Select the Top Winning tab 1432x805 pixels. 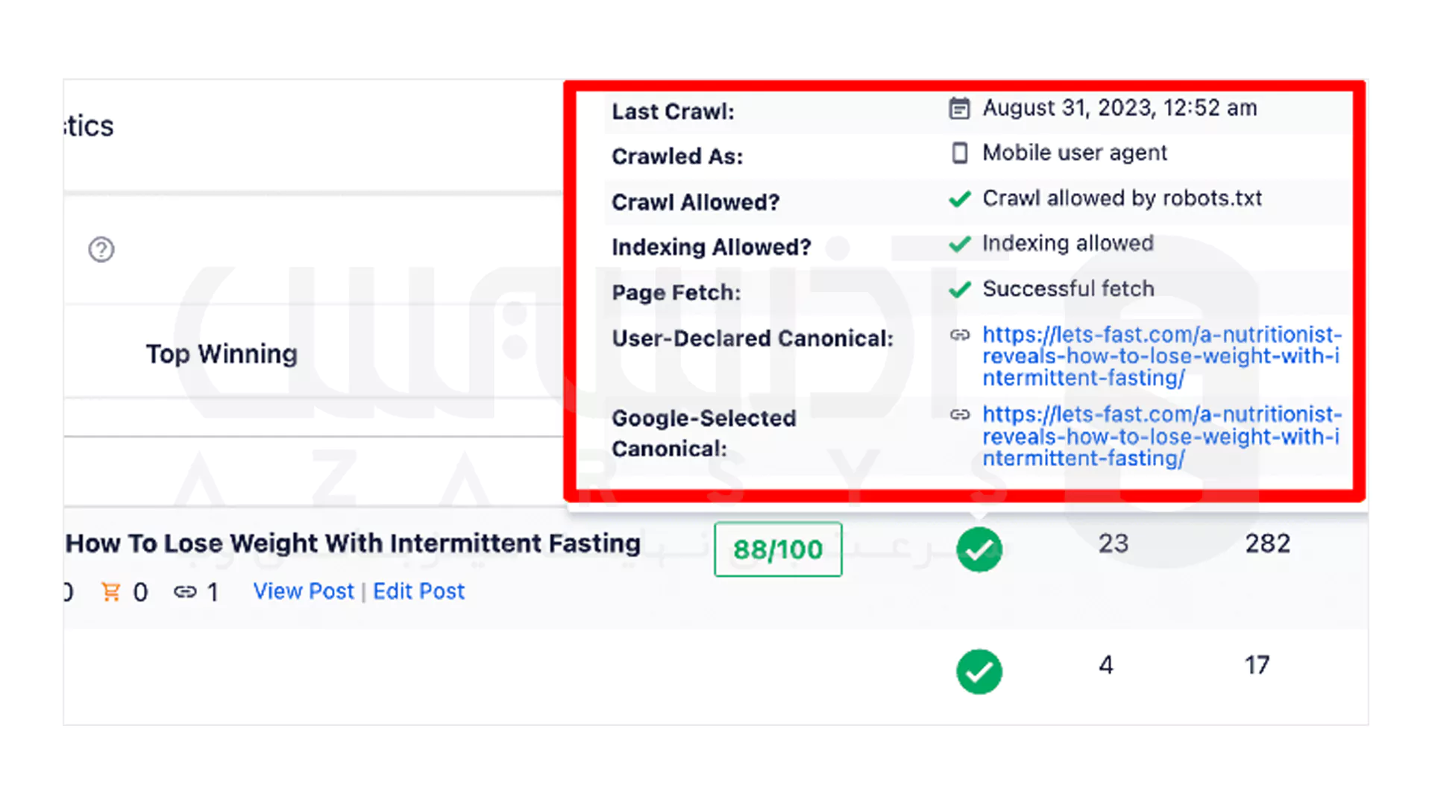(221, 353)
